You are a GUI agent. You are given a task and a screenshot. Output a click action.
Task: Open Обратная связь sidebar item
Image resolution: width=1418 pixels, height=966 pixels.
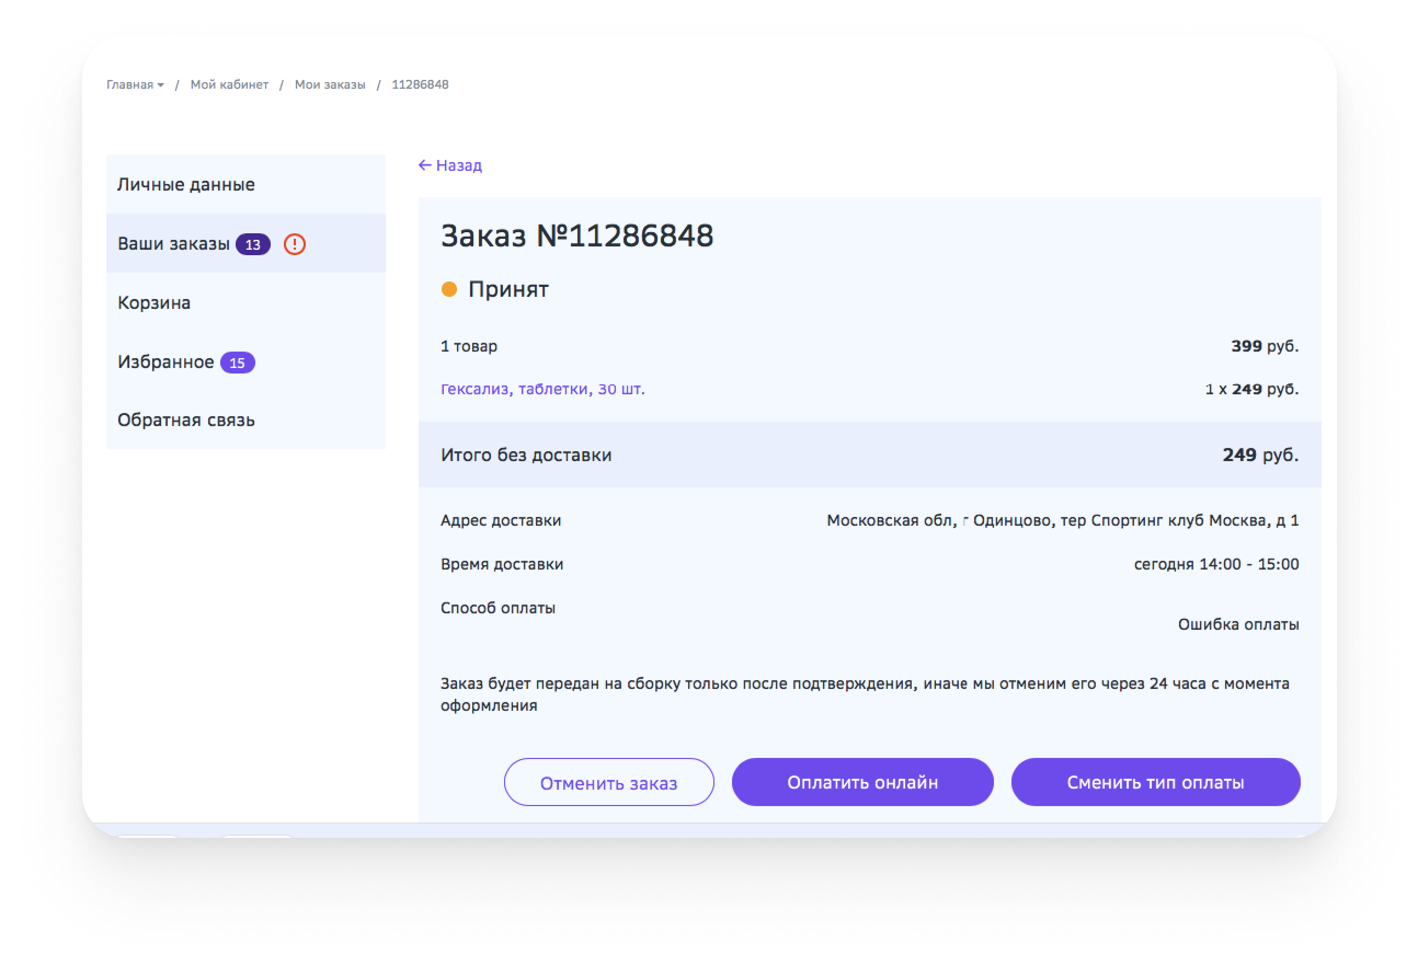tap(186, 420)
